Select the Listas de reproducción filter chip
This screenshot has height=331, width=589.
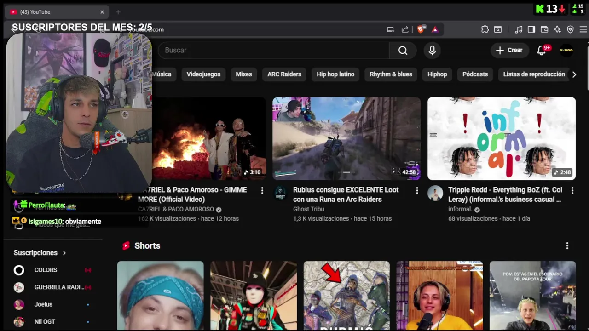pos(534,74)
